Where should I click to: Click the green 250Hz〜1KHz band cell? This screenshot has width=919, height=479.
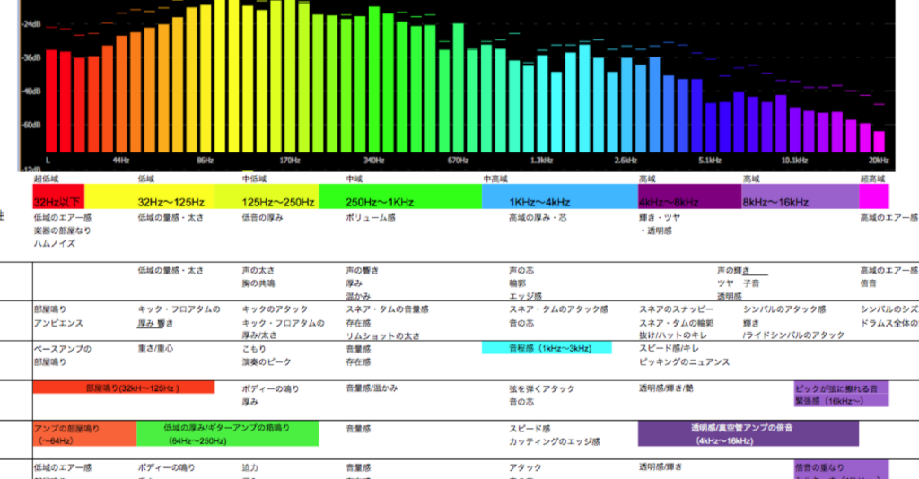click(x=400, y=197)
